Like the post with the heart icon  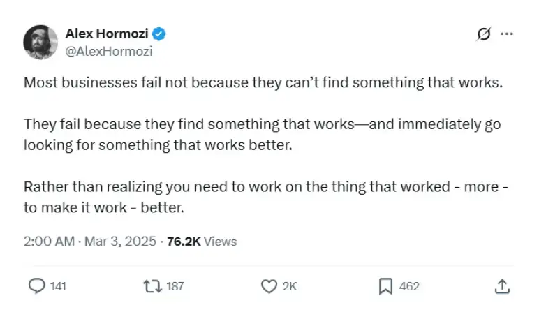click(268, 286)
